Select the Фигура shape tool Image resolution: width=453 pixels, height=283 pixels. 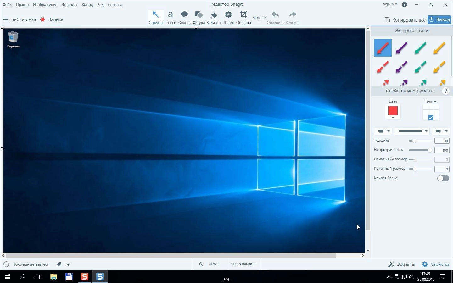[x=199, y=17]
